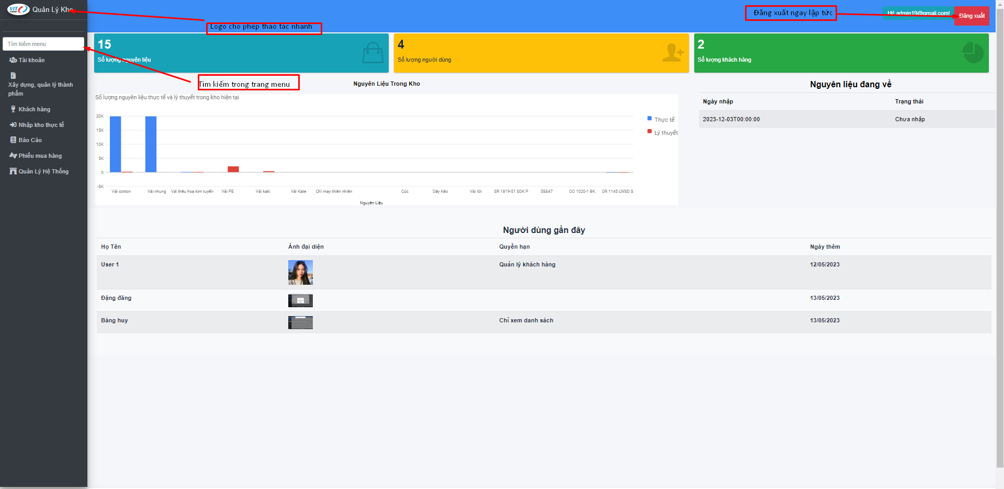Click the Chưa nhập status cell

[910, 119]
